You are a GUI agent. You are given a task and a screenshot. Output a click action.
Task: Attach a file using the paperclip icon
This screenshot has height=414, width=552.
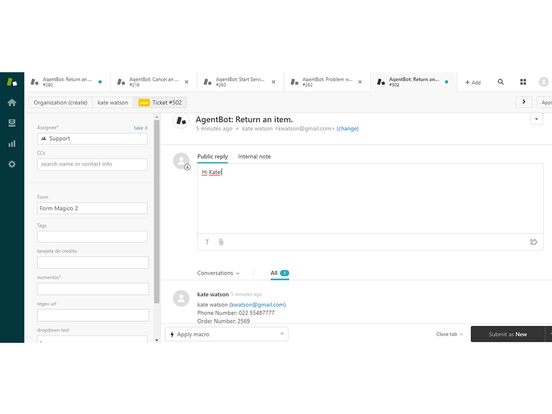[x=221, y=242]
